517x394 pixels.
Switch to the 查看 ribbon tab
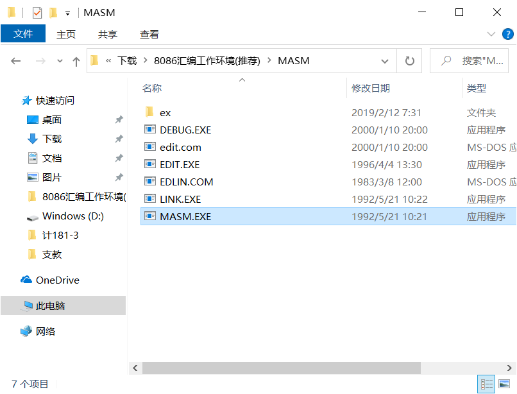pyautogui.click(x=148, y=34)
